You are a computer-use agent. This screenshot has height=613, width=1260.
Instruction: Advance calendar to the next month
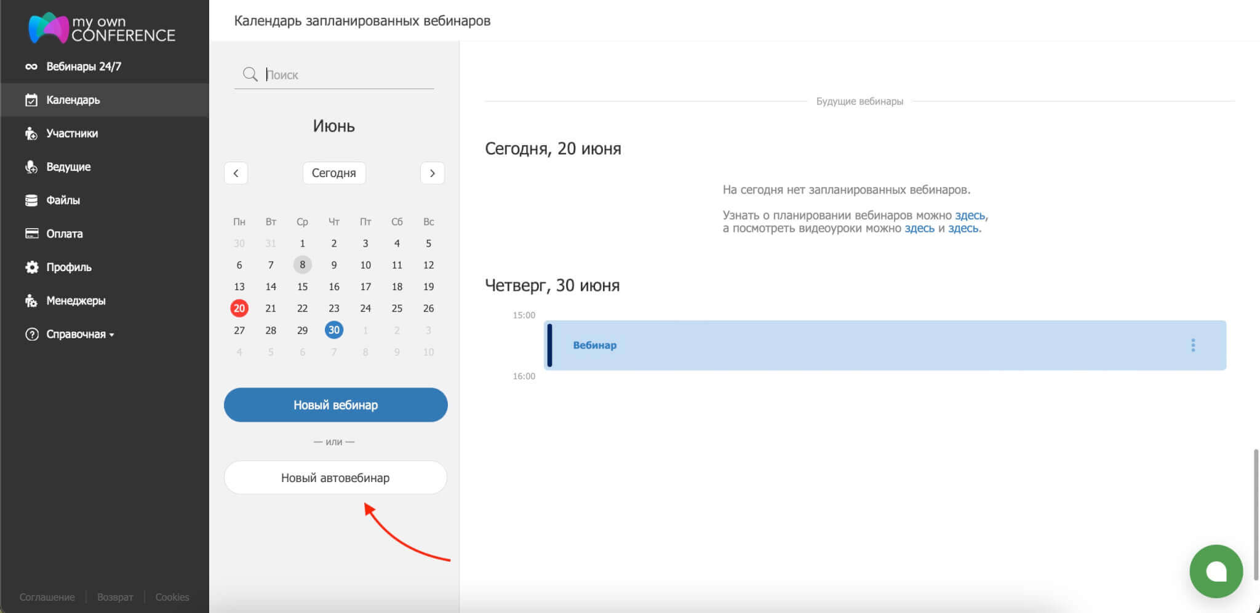(x=433, y=173)
